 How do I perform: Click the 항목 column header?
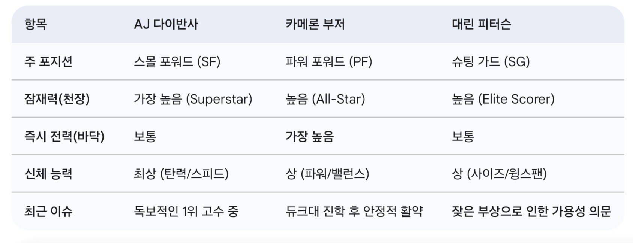tap(36, 24)
